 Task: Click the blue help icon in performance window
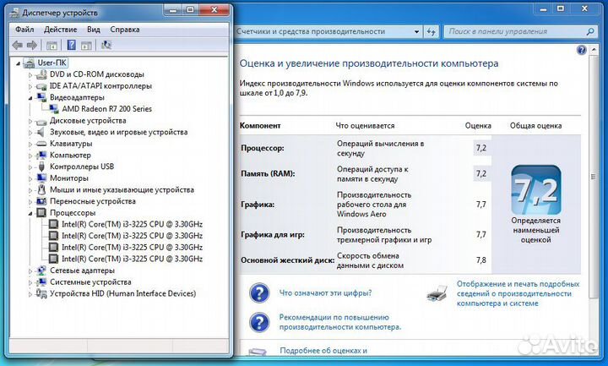pos(581,50)
